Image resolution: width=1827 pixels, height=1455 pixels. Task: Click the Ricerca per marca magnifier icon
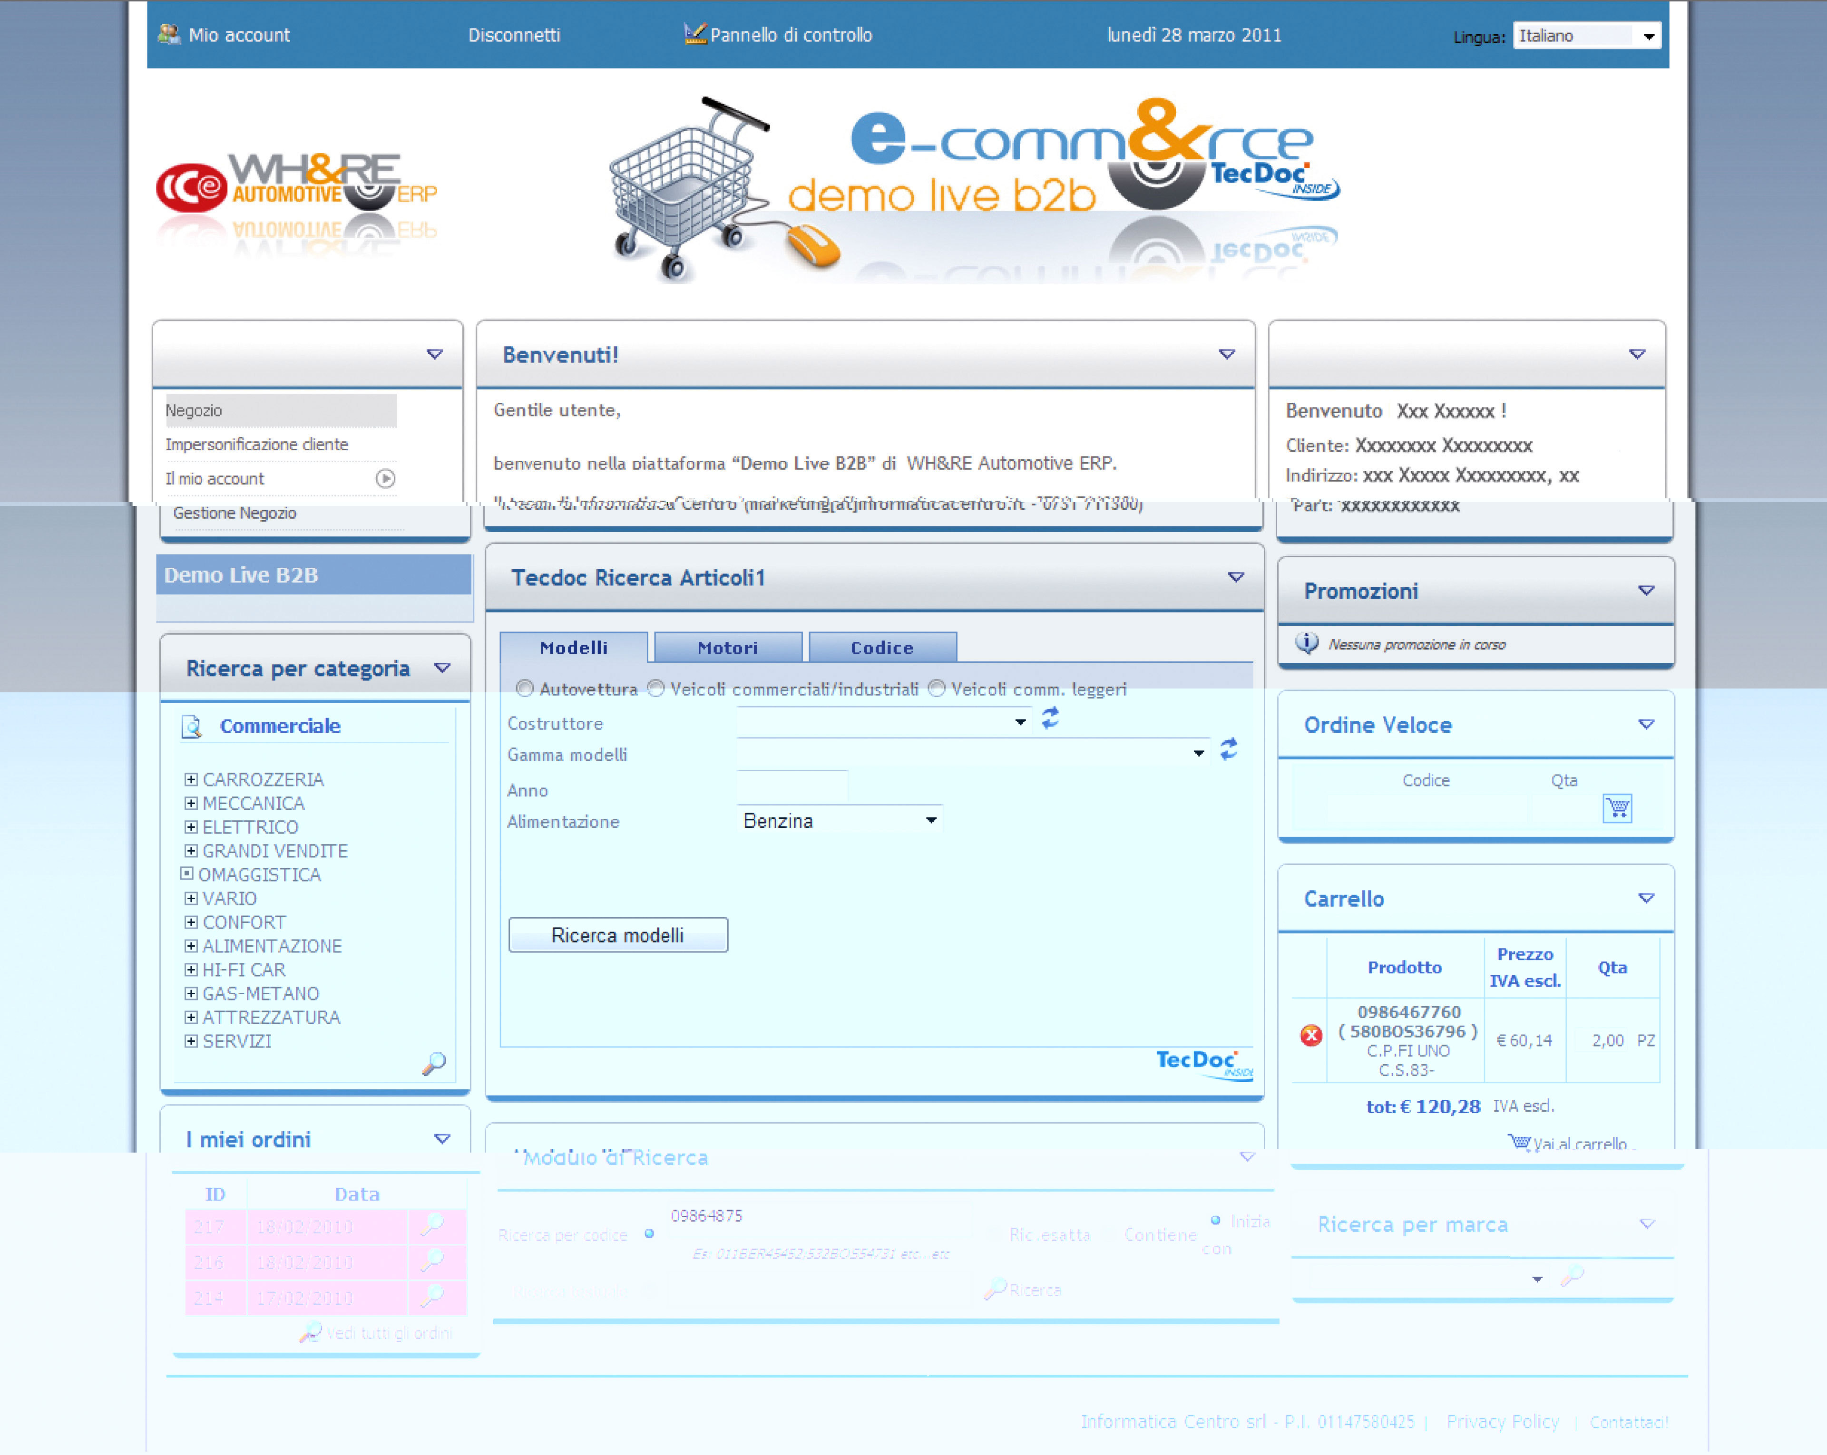[1573, 1275]
